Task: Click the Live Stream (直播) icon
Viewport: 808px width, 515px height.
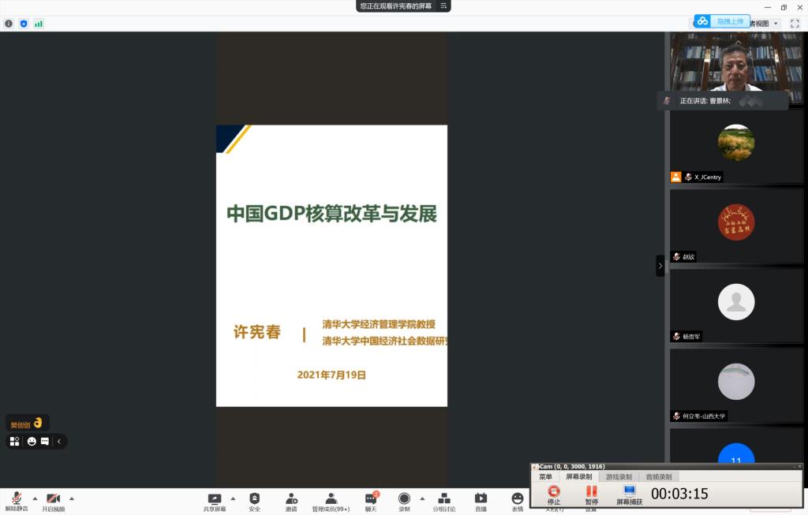Action: point(481,501)
